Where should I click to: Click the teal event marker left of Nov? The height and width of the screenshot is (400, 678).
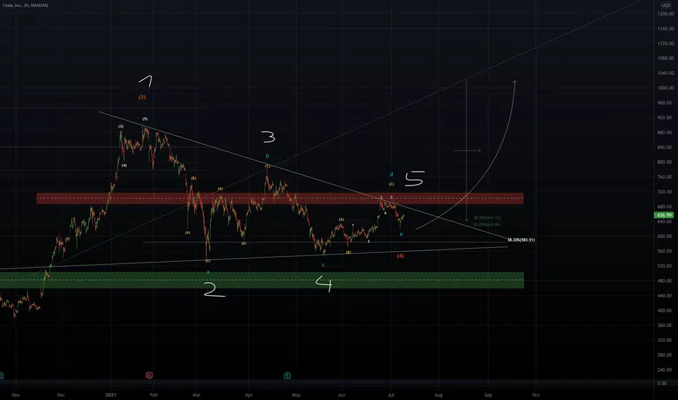[1, 375]
